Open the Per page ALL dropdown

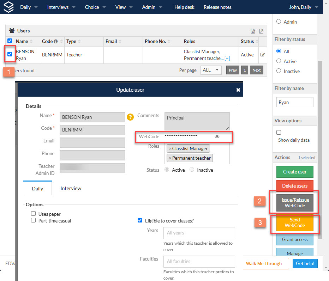coord(211,70)
